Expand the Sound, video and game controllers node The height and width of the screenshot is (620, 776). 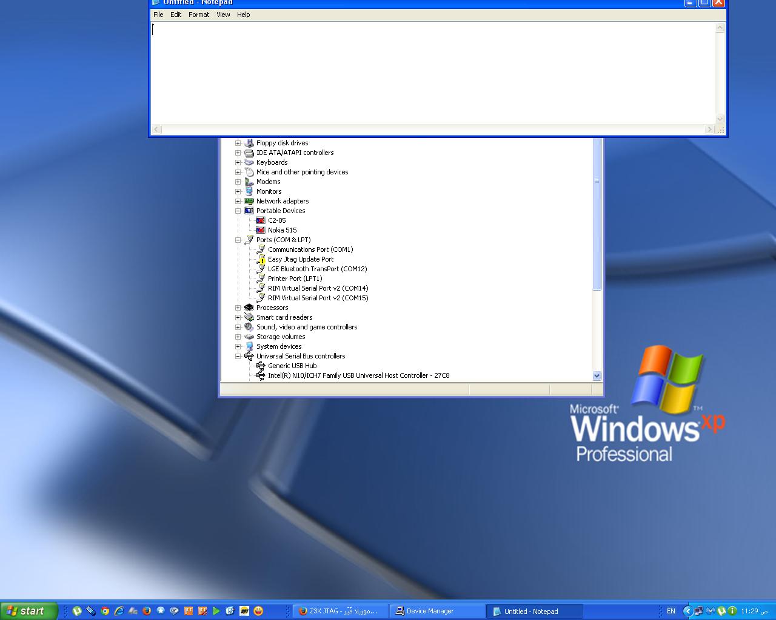pyautogui.click(x=238, y=327)
